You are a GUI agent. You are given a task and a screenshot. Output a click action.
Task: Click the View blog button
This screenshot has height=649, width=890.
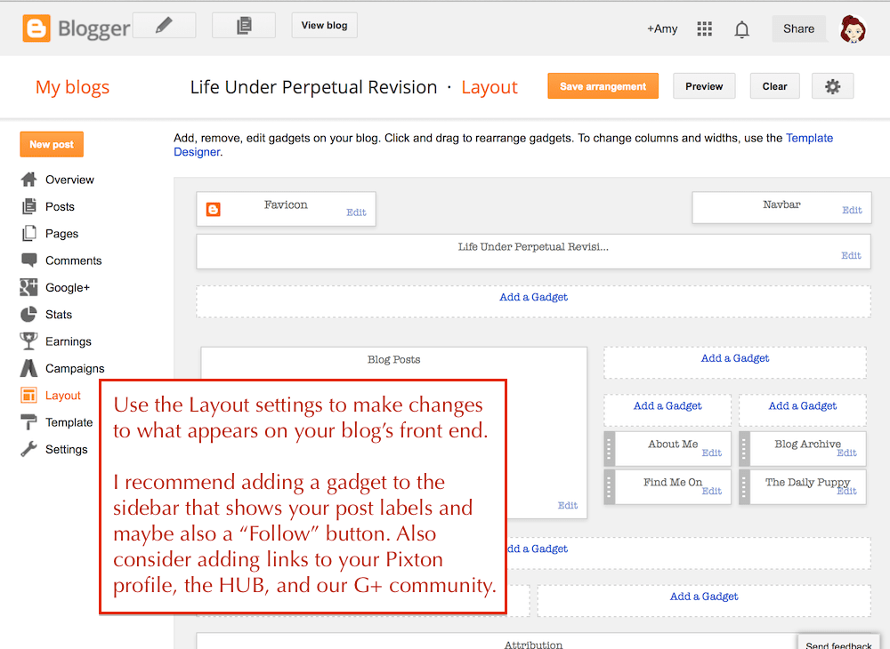click(324, 26)
